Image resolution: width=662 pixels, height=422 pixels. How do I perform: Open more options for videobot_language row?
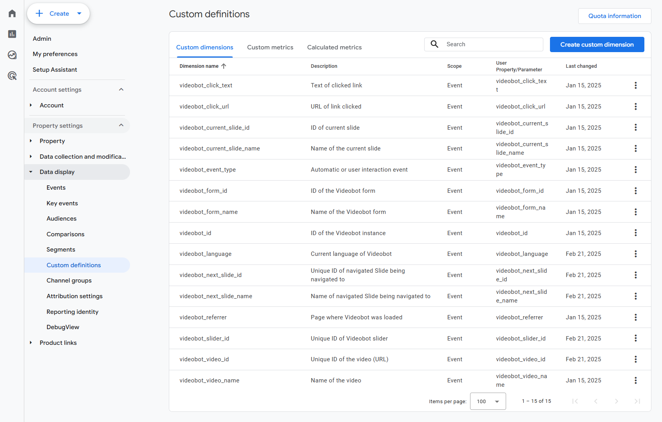[635, 254]
